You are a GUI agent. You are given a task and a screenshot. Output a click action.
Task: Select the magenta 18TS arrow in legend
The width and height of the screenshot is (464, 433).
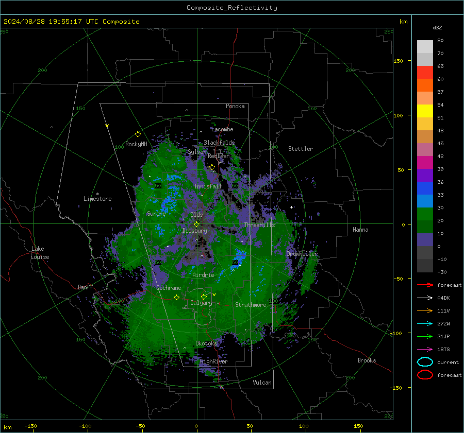425,350
